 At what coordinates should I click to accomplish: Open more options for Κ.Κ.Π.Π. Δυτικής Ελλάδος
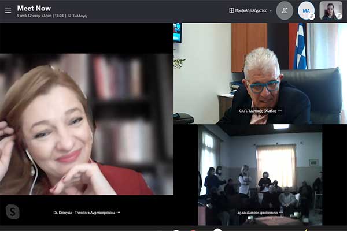[x=280, y=111]
